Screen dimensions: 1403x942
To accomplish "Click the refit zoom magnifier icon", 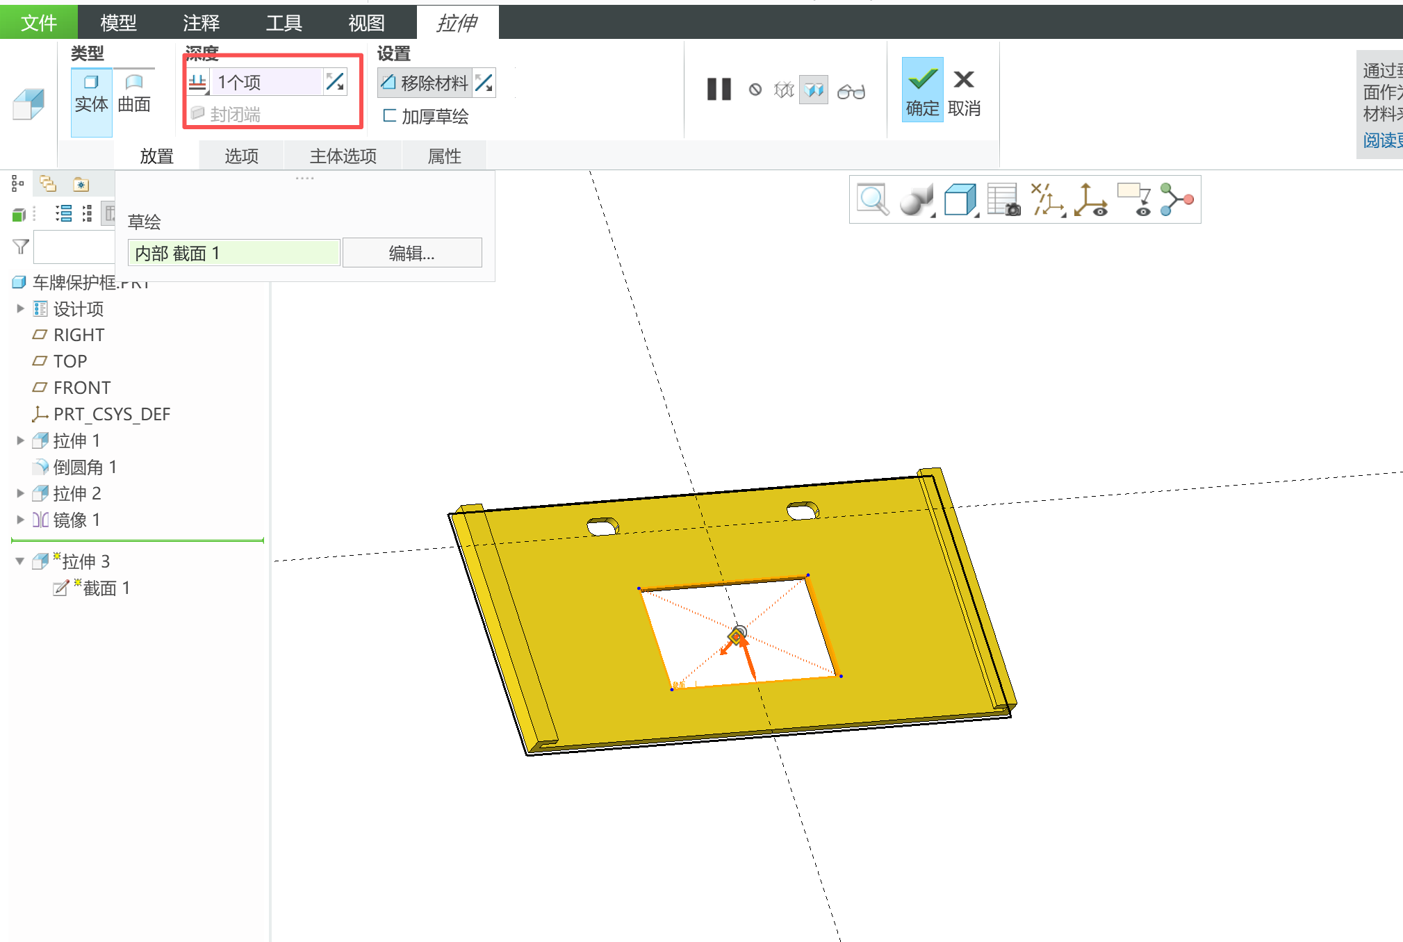I will 872,200.
